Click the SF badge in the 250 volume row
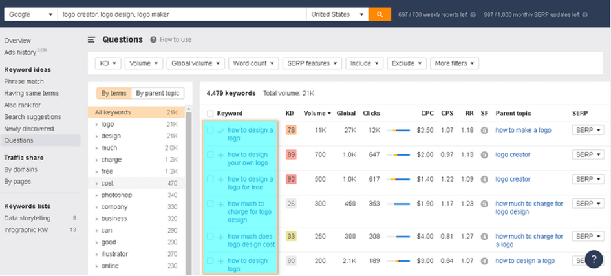 click(x=484, y=237)
